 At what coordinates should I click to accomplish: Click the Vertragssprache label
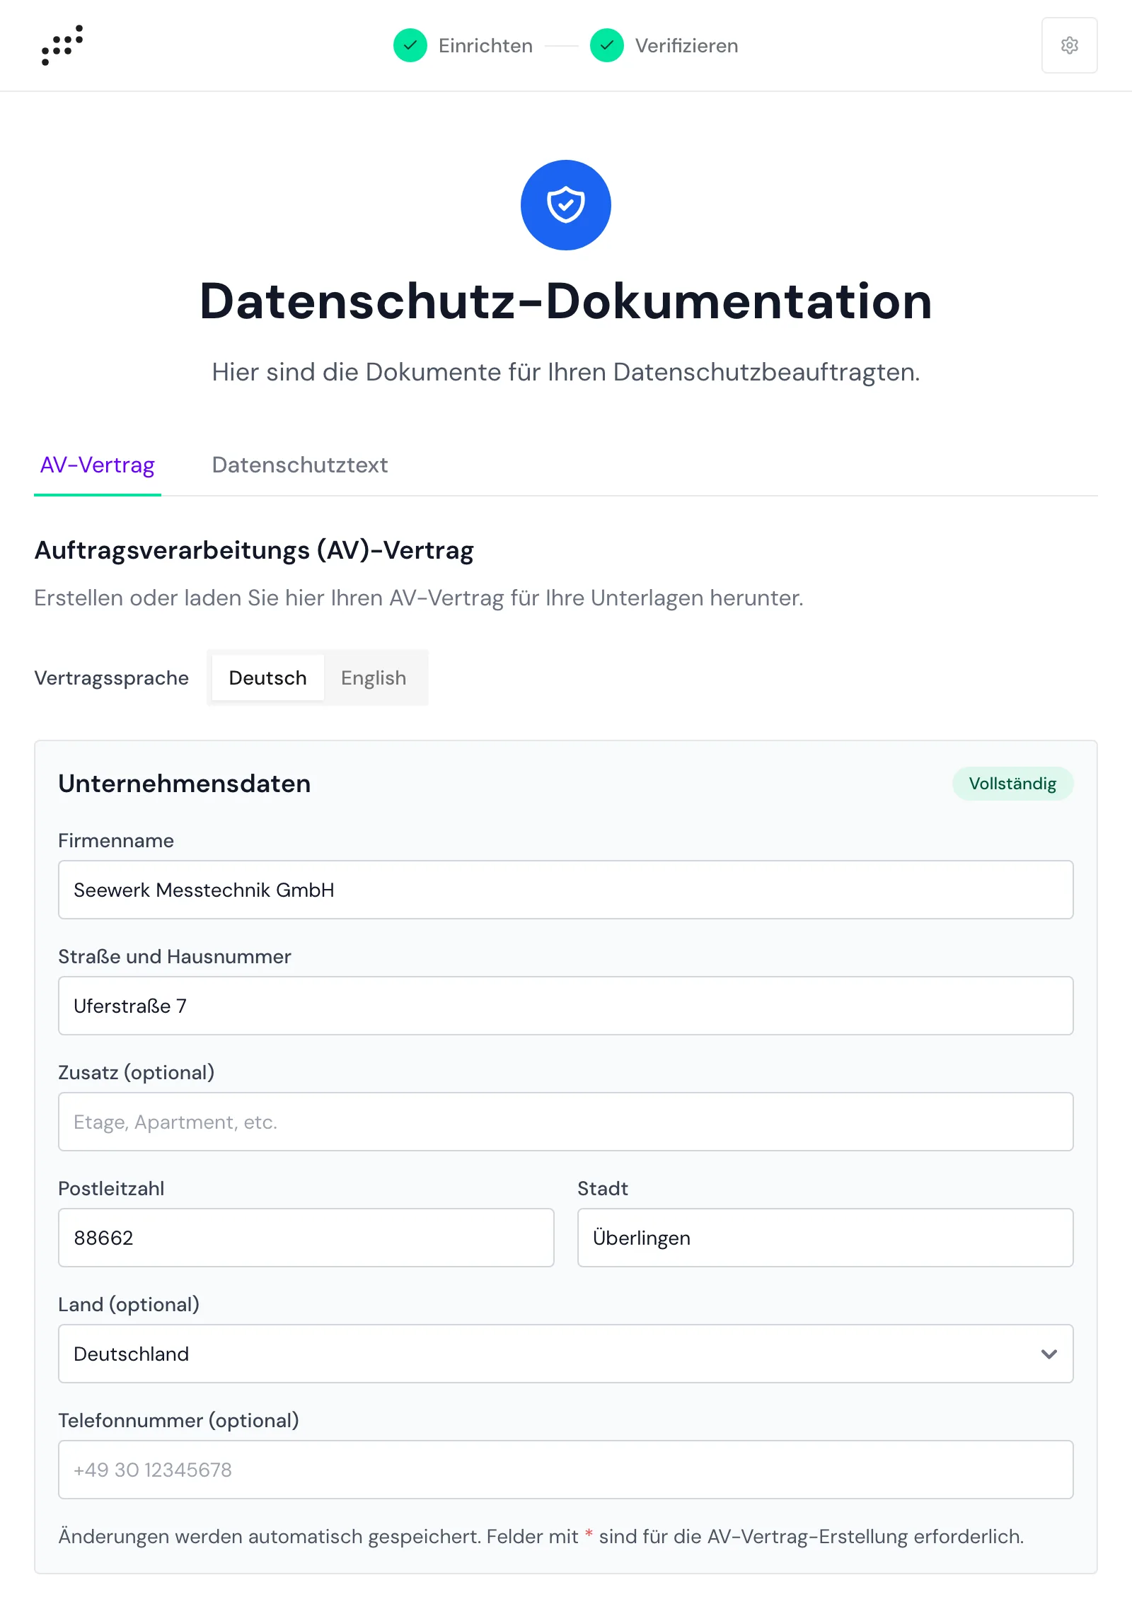point(112,678)
